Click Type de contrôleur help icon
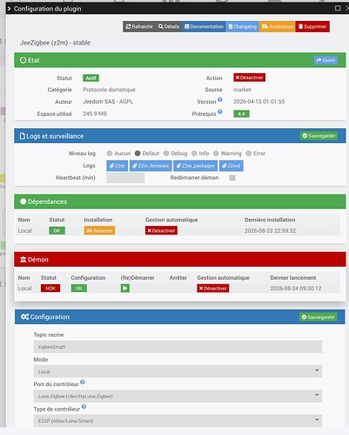 coord(84,406)
